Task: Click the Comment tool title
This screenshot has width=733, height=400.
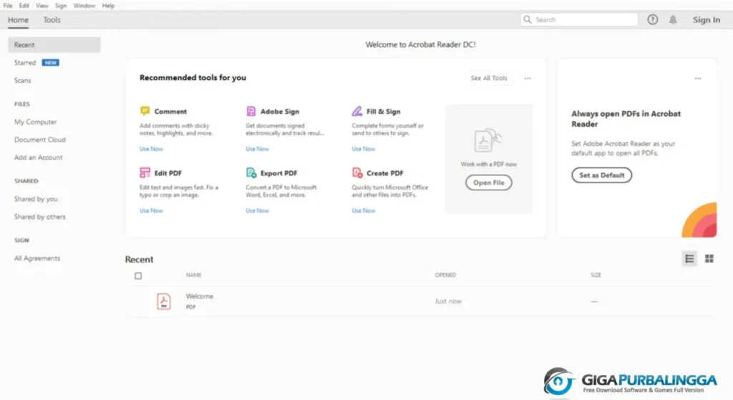Action: click(x=170, y=111)
